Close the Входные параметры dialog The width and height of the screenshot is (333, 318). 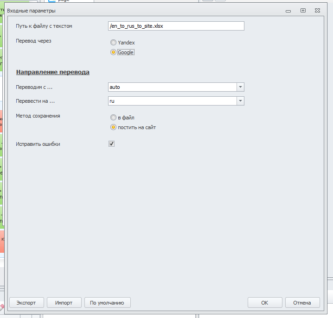317,10
